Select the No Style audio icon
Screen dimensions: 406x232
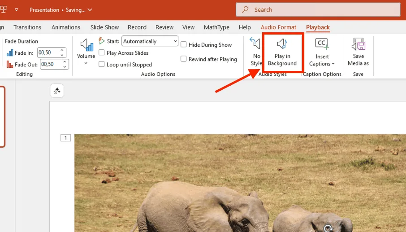coord(255,44)
